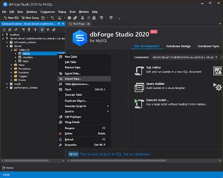This screenshot has height=178, width=223.
Task: Expand the Views folder in the tree
Action: coord(11,65)
